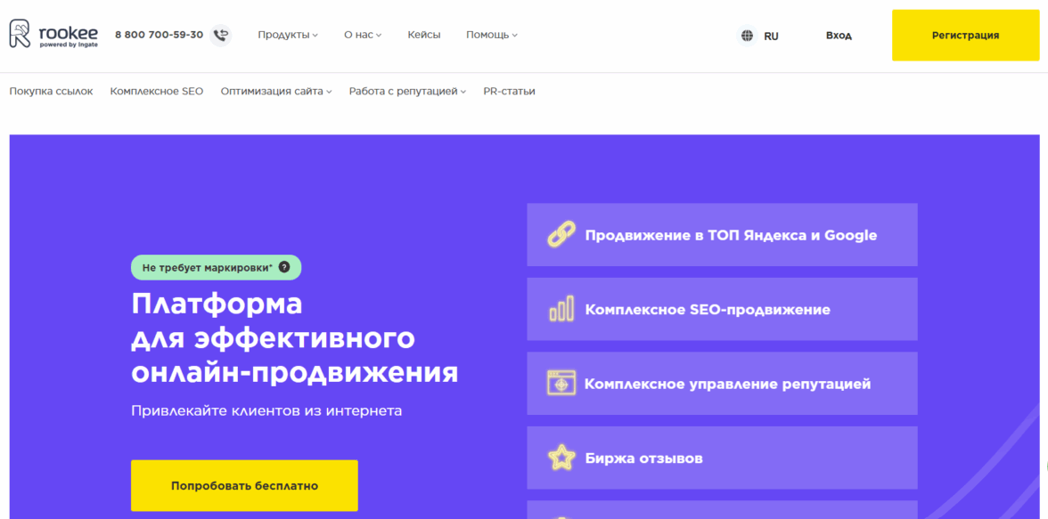Open Комплексное SEO-продвижение card

(722, 309)
